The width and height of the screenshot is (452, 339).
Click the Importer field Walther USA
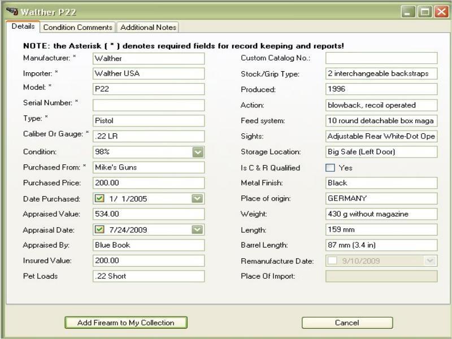[x=149, y=73]
